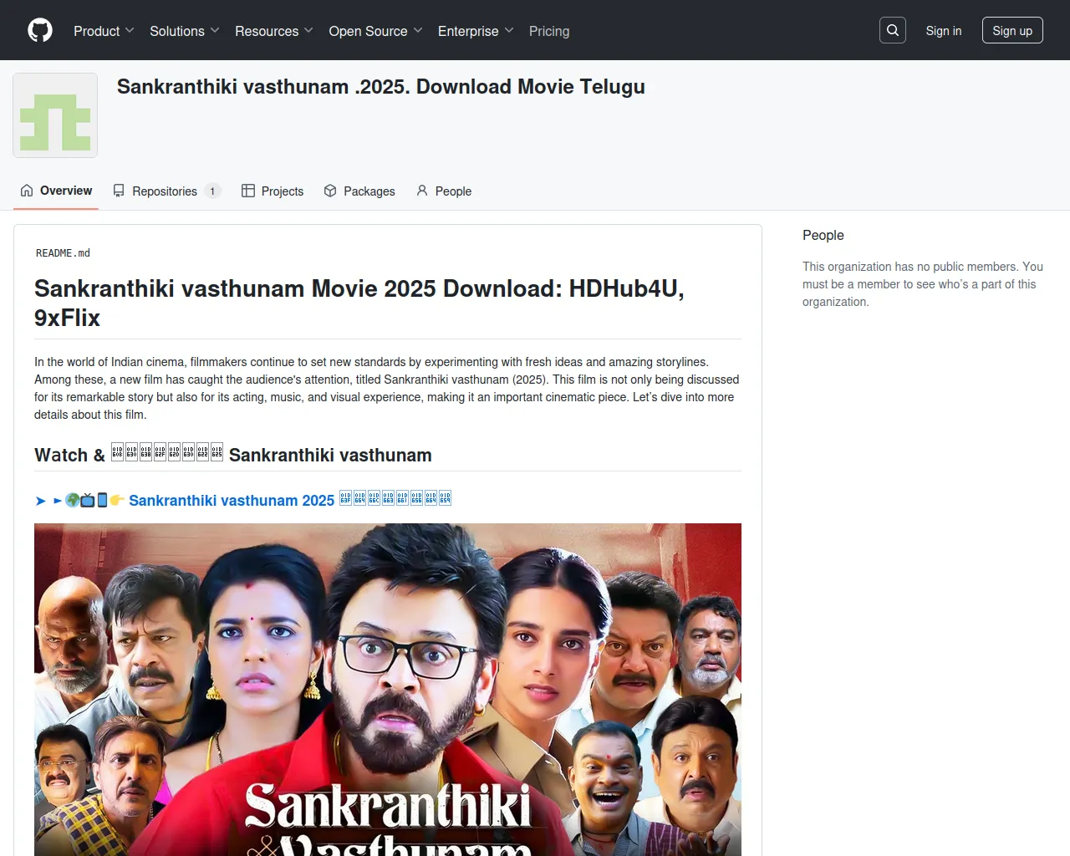The image size is (1070, 856).
Task: Expand the Solutions dropdown menu
Action: (184, 31)
